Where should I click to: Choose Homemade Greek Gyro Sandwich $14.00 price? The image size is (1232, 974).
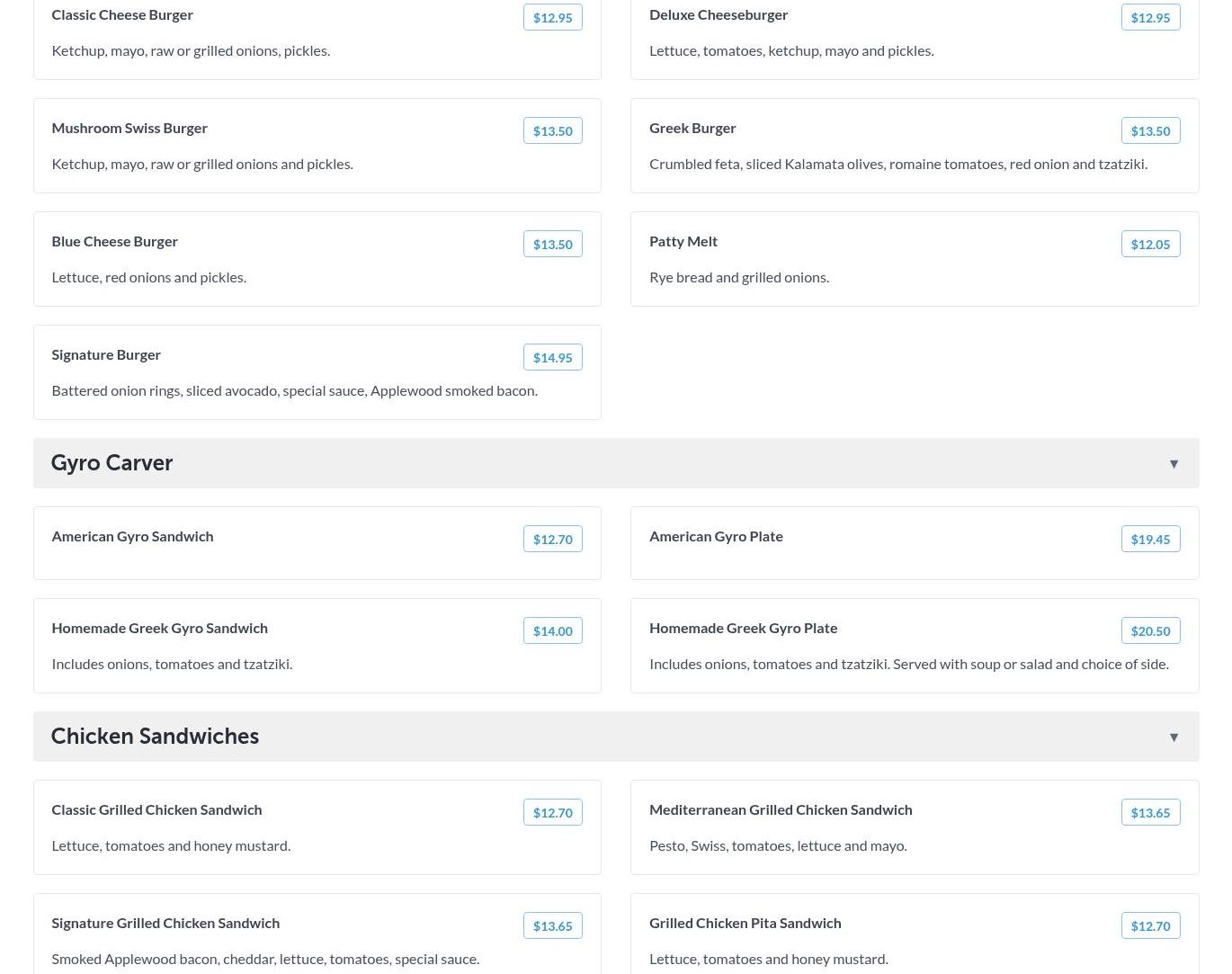coord(552,630)
